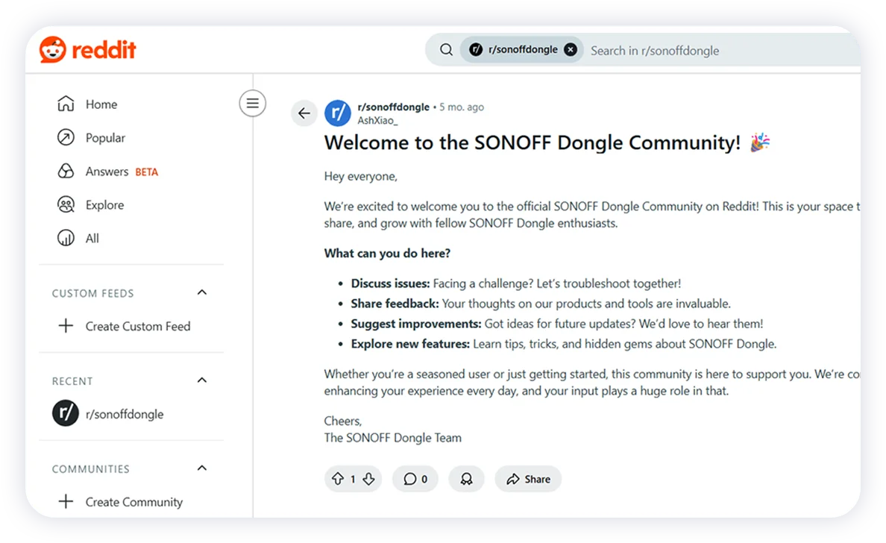Share the welcome post
The height and width of the screenshot is (543, 886).
pyautogui.click(x=528, y=479)
